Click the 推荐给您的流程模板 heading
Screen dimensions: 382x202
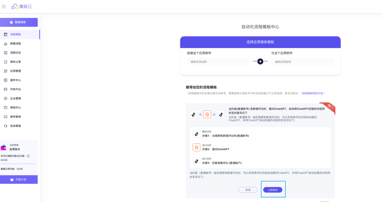(201, 87)
